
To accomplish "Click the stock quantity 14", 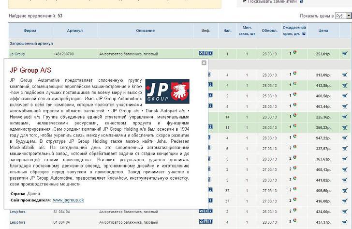I will tap(227, 117).
